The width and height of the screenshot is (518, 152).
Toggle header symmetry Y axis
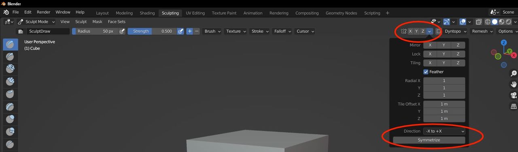pos(416,31)
